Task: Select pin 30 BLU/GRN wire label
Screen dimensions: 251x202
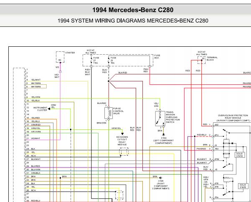Action: pyautogui.click(x=35, y=169)
